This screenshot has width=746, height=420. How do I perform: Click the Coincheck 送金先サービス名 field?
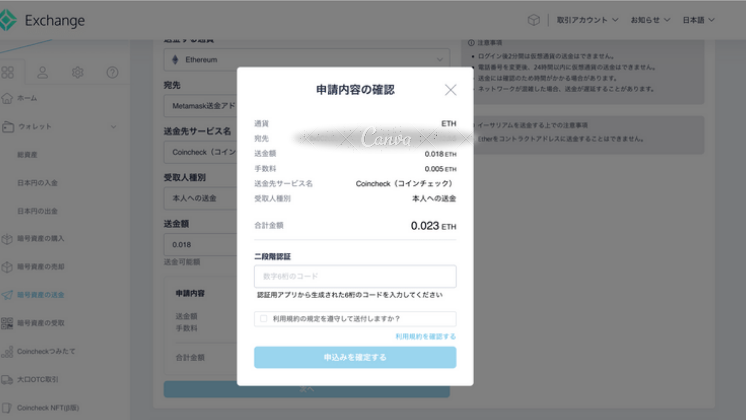(200, 152)
